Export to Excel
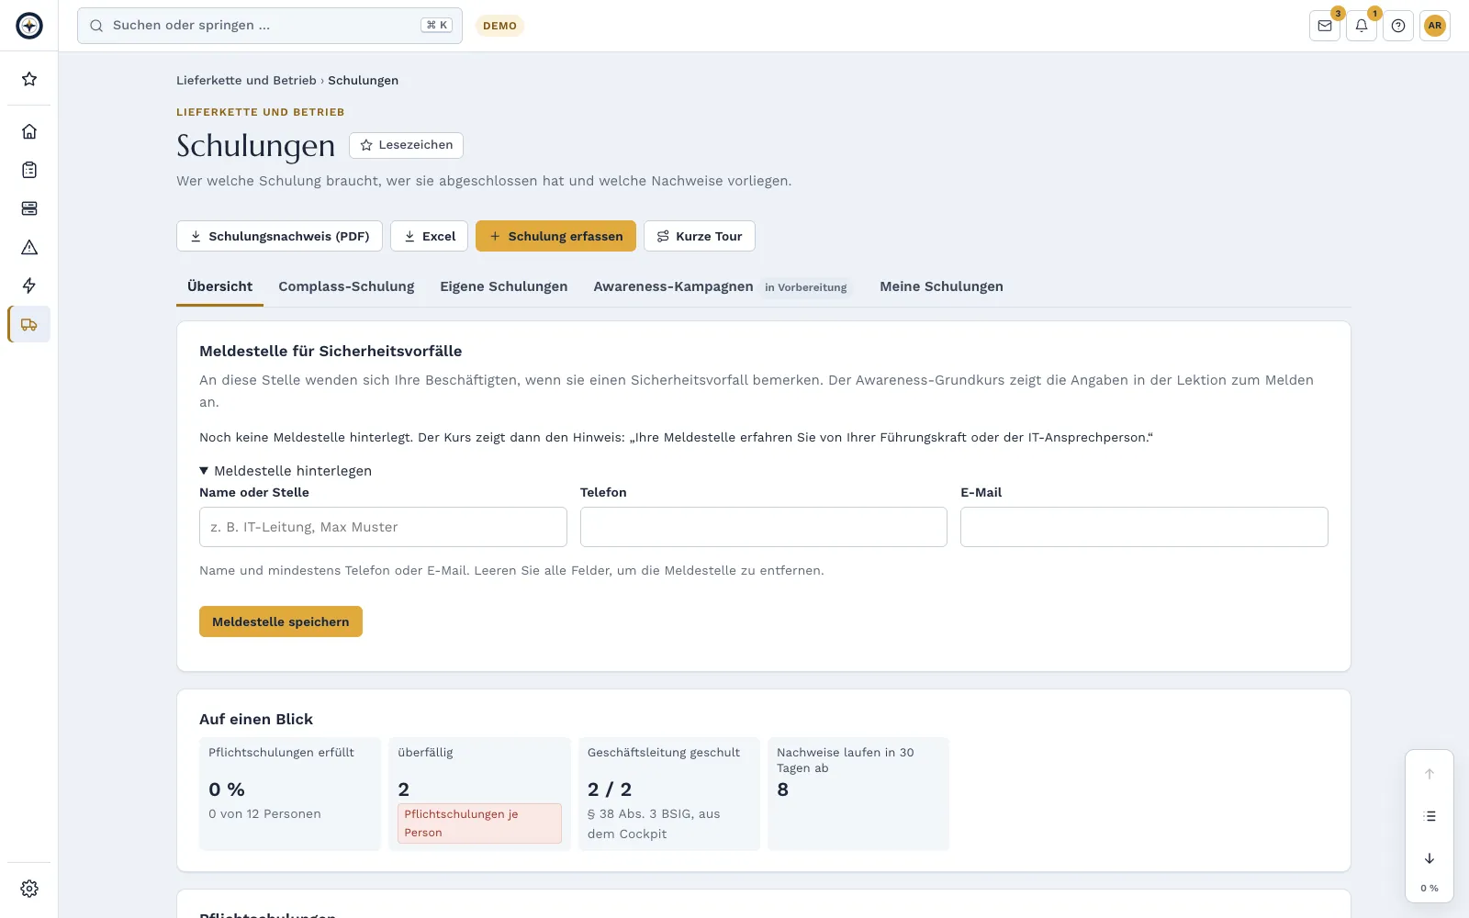 click(429, 236)
